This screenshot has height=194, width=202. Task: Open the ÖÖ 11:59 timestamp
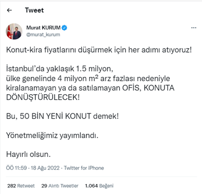pyautogui.click(x=17, y=168)
